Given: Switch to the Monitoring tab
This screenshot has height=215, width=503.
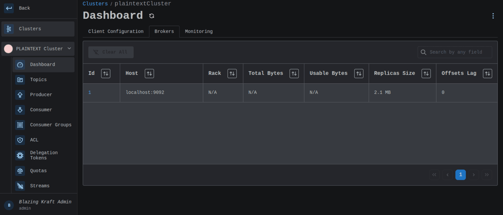Looking at the screenshot, I should [199, 31].
